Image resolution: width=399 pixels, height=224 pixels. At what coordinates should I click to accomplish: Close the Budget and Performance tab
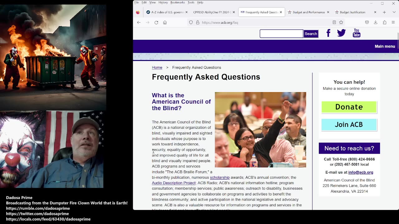pyautogui.click(x=328, y=12)
